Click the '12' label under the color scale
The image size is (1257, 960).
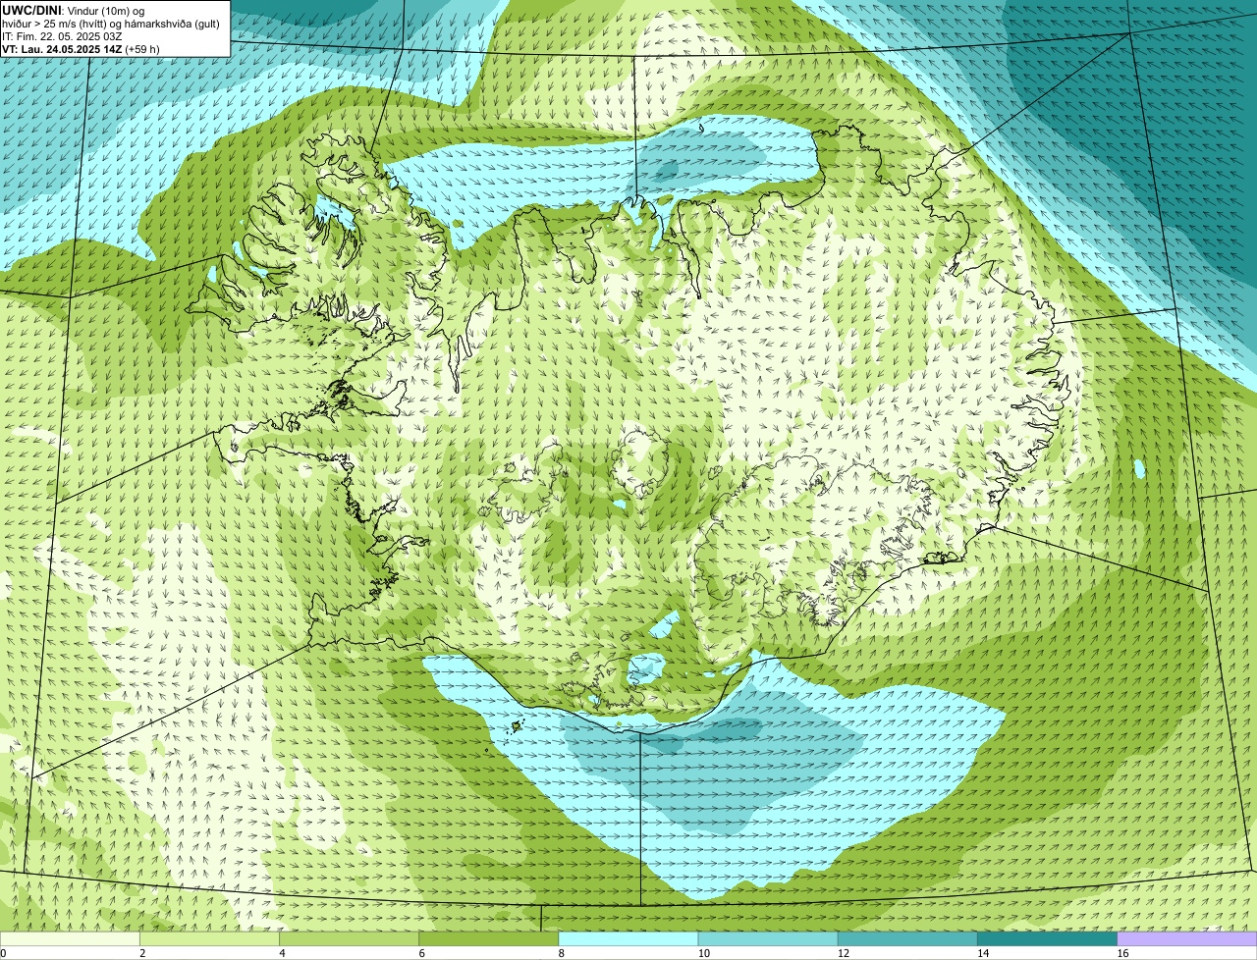(843, 953)
